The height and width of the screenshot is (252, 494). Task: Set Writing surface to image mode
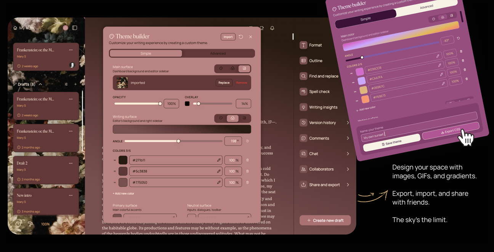point(244,118)
